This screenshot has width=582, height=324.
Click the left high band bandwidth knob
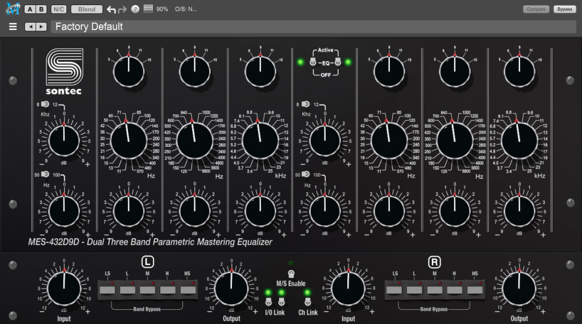pos(260,72)
